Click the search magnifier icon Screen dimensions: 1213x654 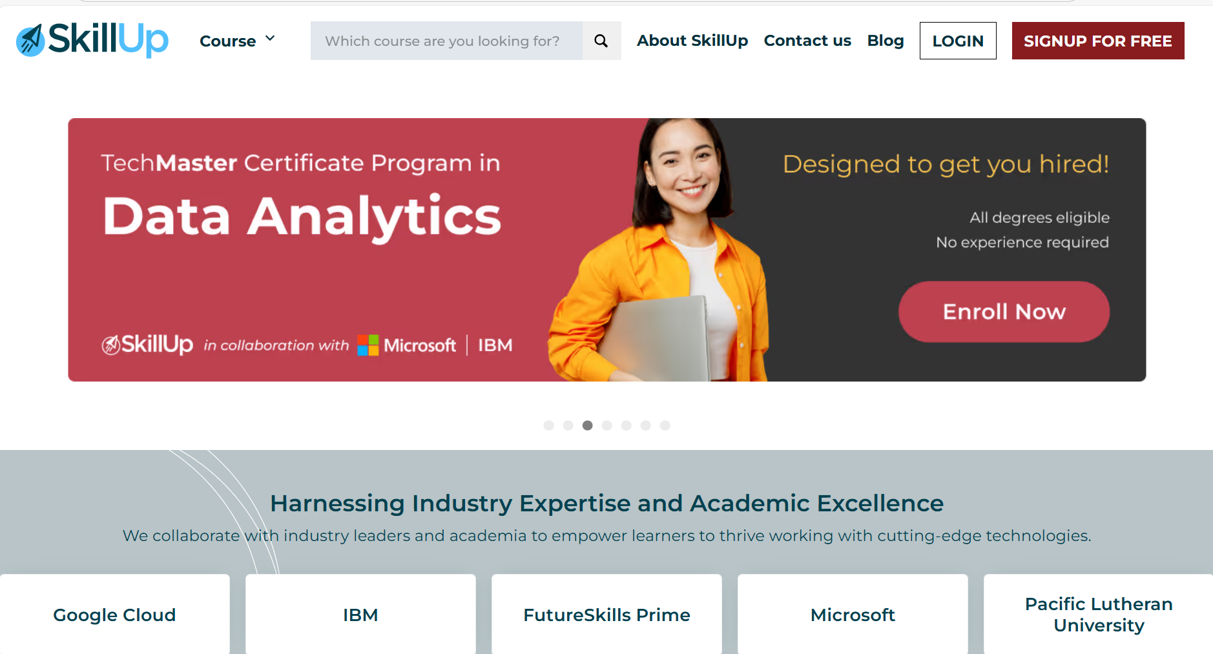(x=601, y=41)
